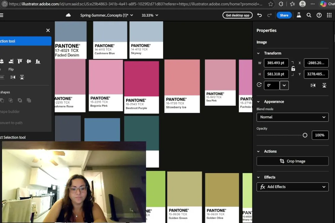Click the crop icon in Crop Image
The height and width of the screenshot is (223, 335).
(282, 161)
